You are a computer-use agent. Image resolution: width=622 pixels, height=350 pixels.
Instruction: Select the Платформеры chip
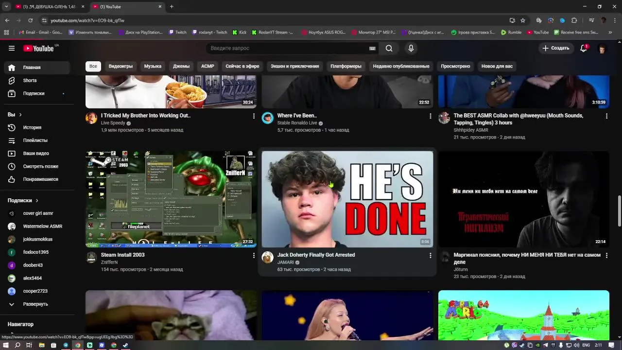[x=346, y=66]
